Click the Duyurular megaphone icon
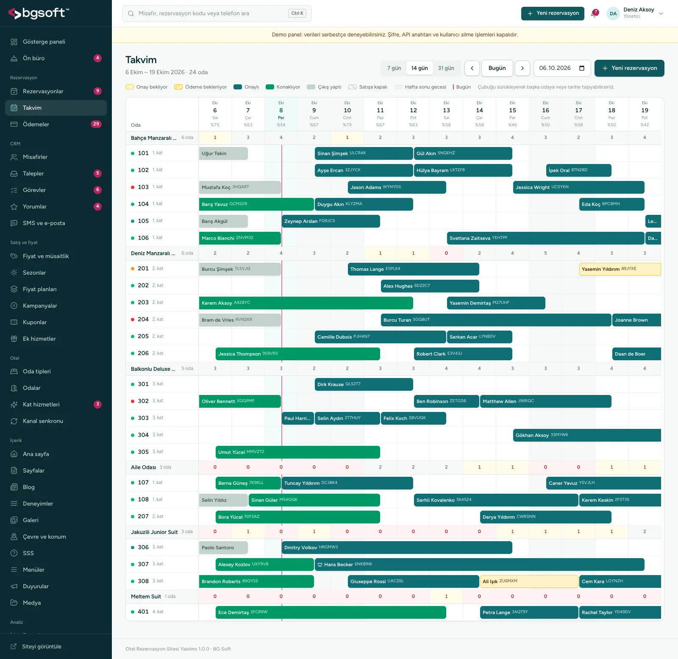Screen dimensions: 678x659 (14, 586)
